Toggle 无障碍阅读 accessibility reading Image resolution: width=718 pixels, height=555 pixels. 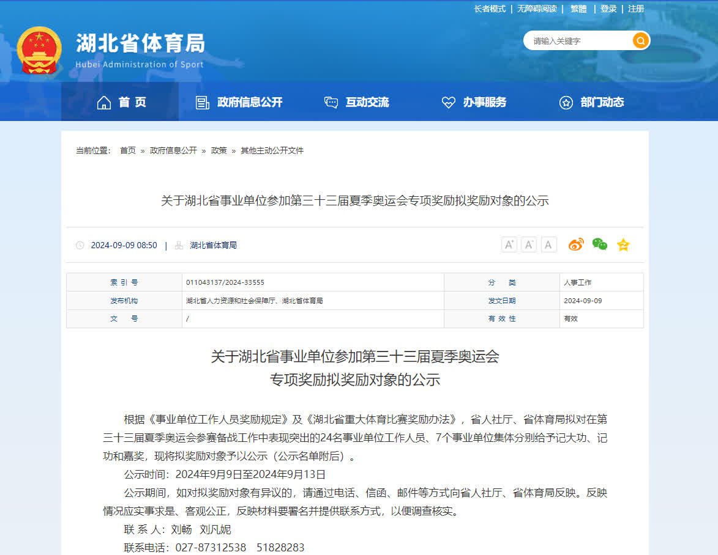(537, 9)
